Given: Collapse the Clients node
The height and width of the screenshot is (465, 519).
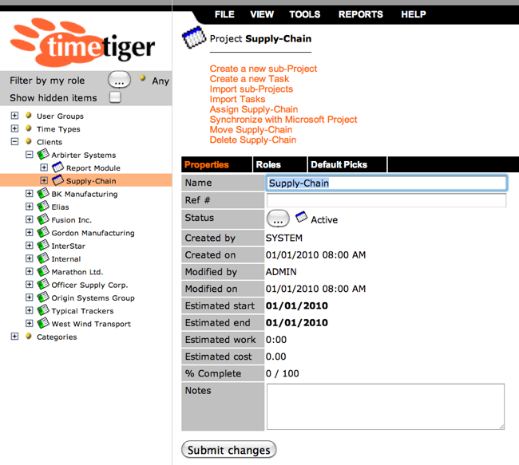Looking at the screenshot, I should click(14, 141).
